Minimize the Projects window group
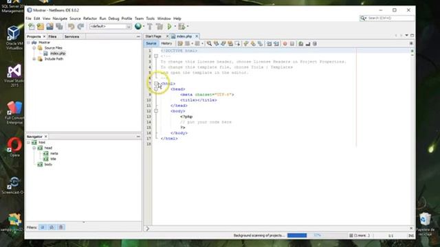This screenshot has width=440, height=247. click(138, 36)
